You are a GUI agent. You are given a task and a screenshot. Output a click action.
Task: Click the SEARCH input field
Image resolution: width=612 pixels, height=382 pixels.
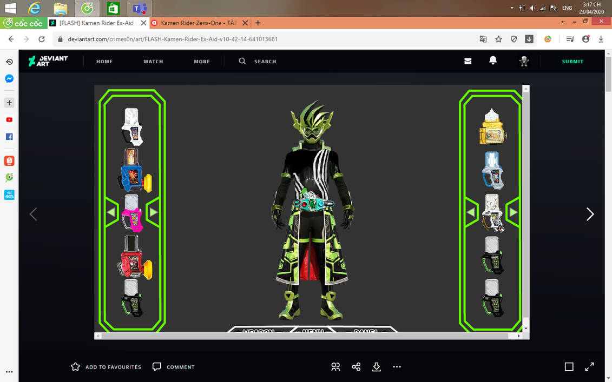coord(265,62)
